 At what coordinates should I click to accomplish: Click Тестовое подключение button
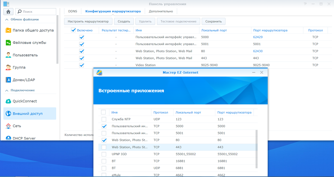pos(178,21)
